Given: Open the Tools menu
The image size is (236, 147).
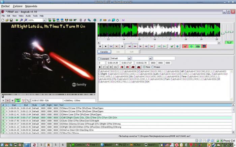Looking at the screenshot, I should click(x=35, y=16).
